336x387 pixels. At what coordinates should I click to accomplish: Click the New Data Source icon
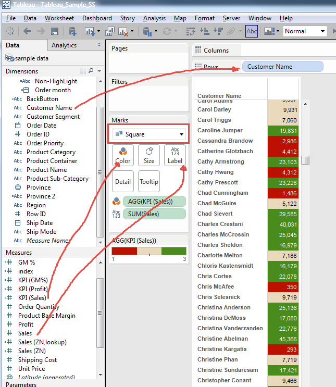coord(72,31)
